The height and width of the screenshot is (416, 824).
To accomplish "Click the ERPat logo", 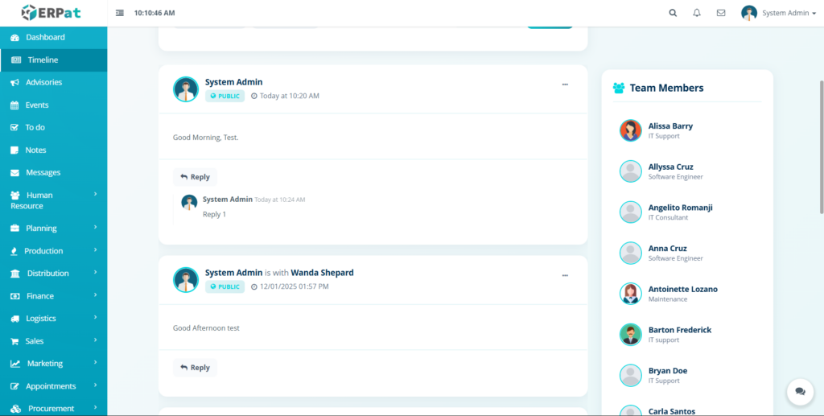I will (51, 13).
